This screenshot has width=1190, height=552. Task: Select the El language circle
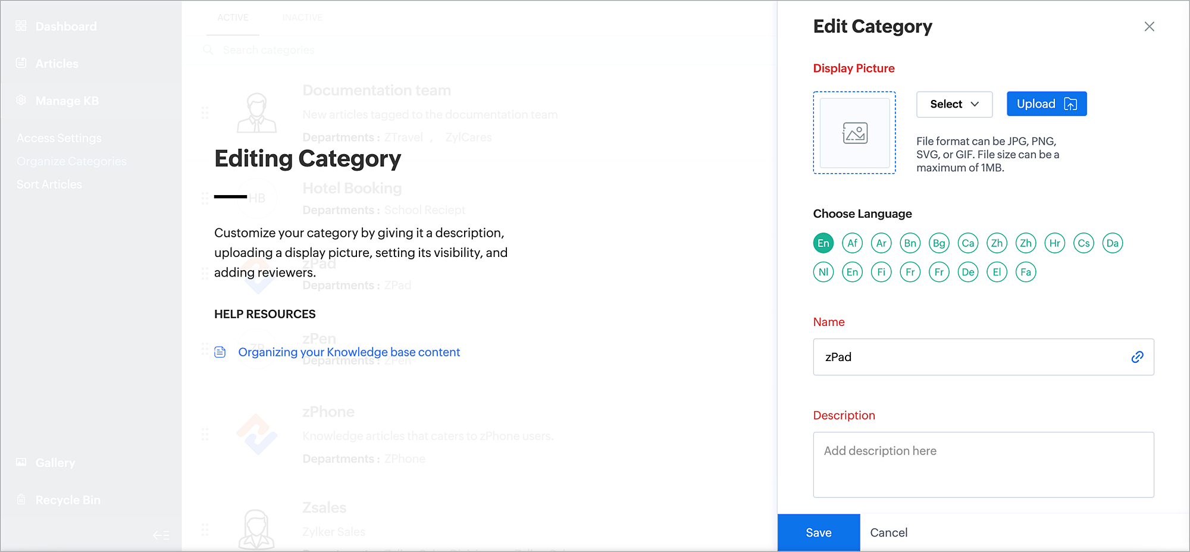[997, 272]
